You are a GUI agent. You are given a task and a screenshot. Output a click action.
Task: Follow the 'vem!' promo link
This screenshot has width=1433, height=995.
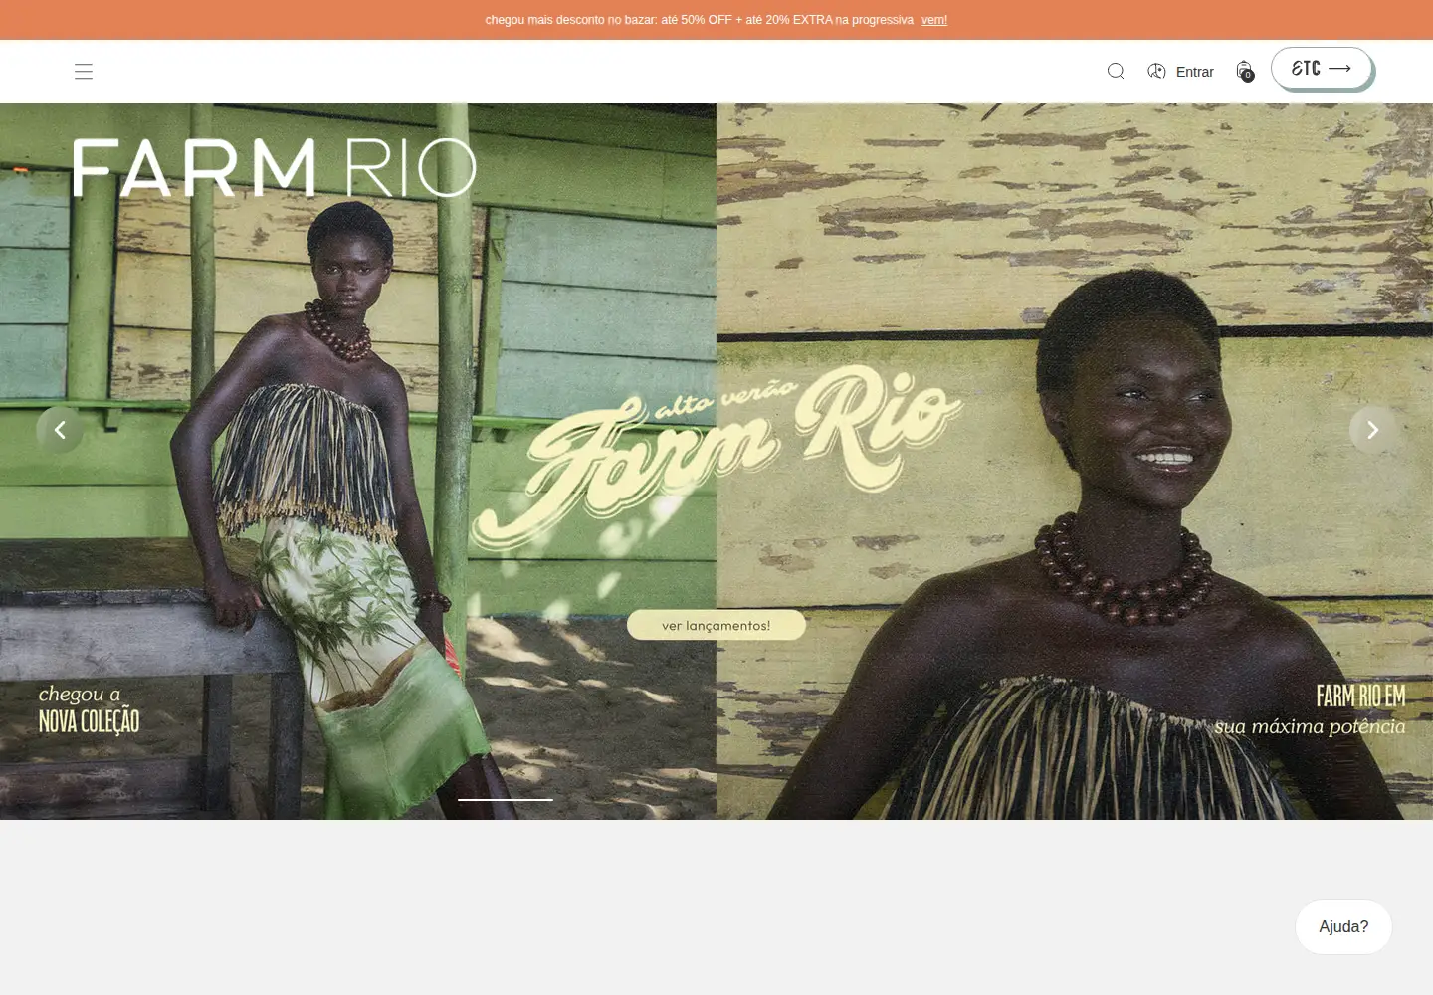pyautogui.click(x=934, y=20)
